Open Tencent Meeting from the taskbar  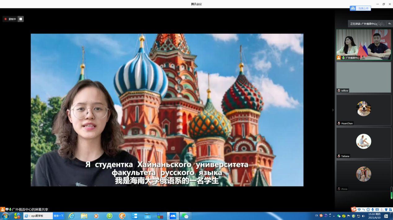pyautogui.click(x=173, y=216)
